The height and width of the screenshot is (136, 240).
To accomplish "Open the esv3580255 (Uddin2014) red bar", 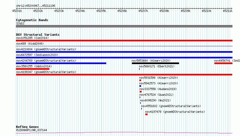I will [x=33, y=69].
